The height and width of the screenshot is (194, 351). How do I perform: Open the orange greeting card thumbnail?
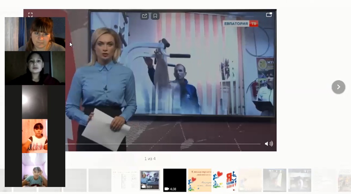200,180
